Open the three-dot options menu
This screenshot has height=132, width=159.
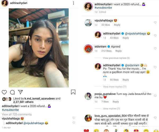[73, 3]
